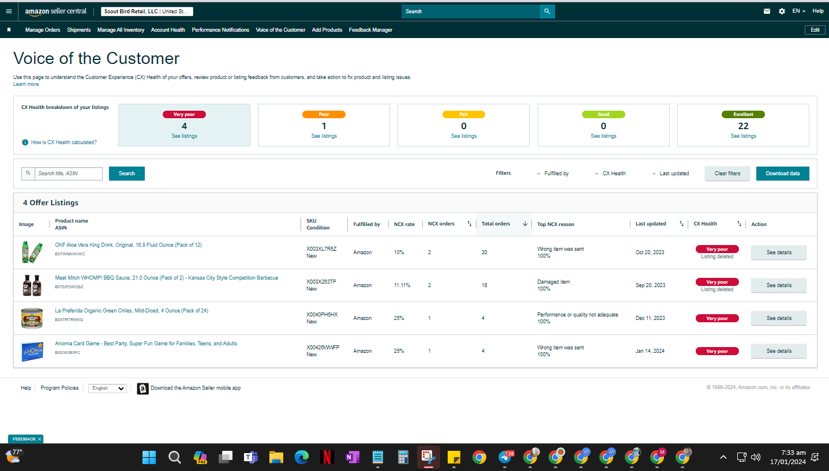Open the OKF Aloe Vera King Drink thumbnail
This screenshot has width=829, height=471.
[x=32, y=253]
